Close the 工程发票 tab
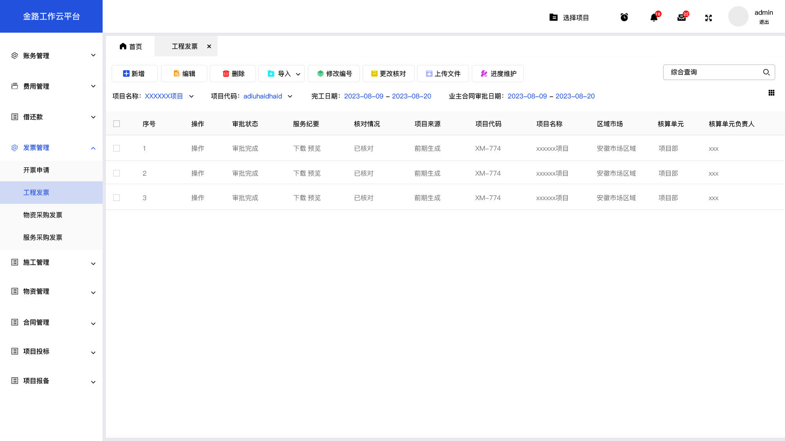Image resolution: width=785 pixels, height=441 pixels. point(209,46)
